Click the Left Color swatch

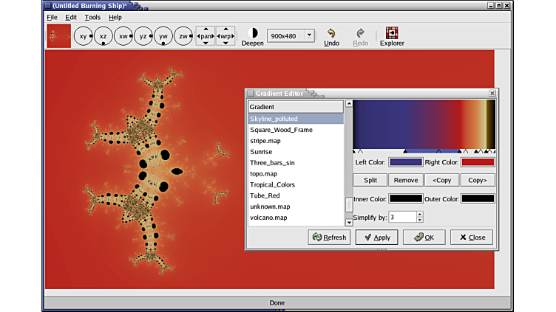click(x=406, y=162)
